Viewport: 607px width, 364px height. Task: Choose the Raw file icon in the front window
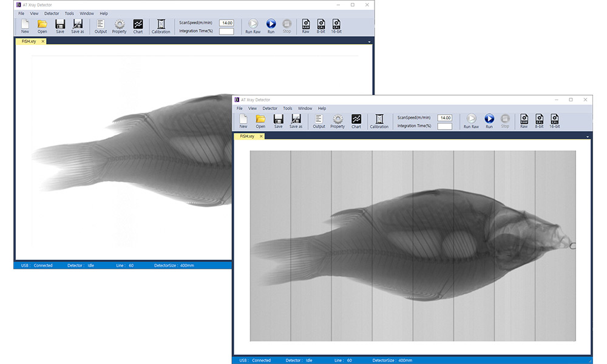tap(524, 120)
